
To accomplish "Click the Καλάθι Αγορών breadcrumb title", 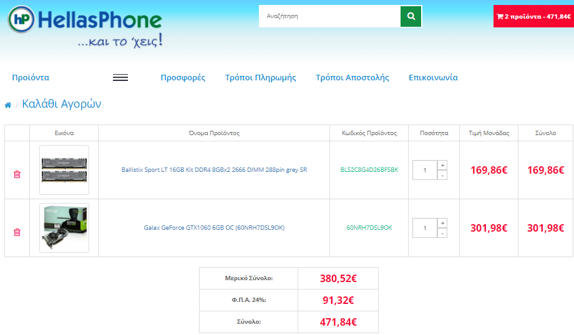I will (62, 104).
